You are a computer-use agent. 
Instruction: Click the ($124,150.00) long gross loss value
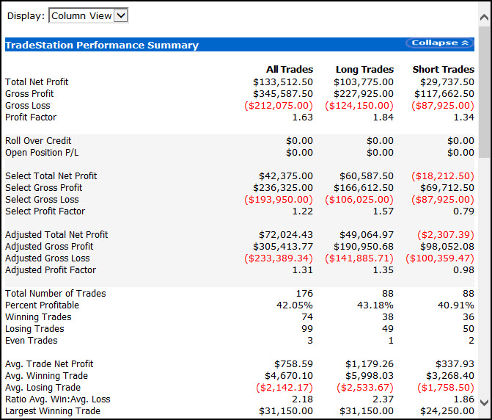click(359, 106)
